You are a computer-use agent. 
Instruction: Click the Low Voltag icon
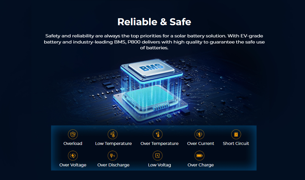pos(157,156)
